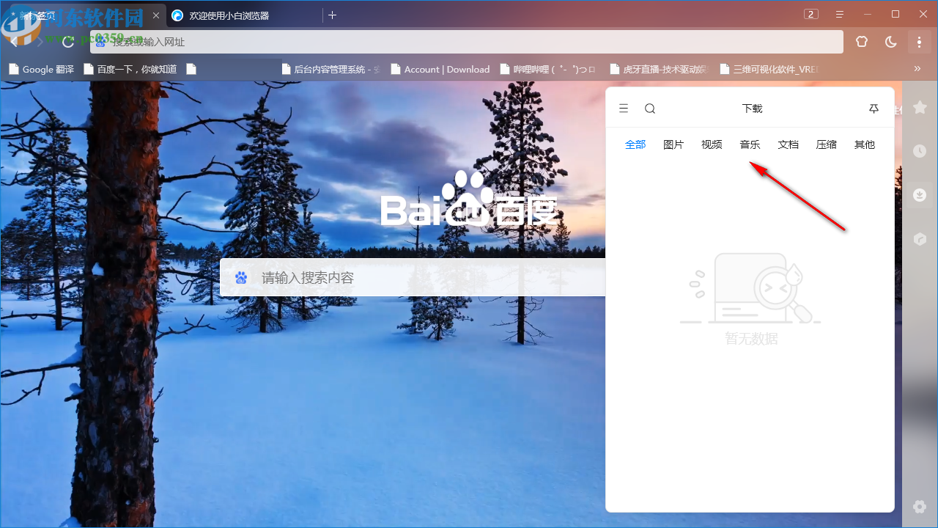
Task: Open the 三维可视化软件_VRED bookmark
Action: coord(770,69)
